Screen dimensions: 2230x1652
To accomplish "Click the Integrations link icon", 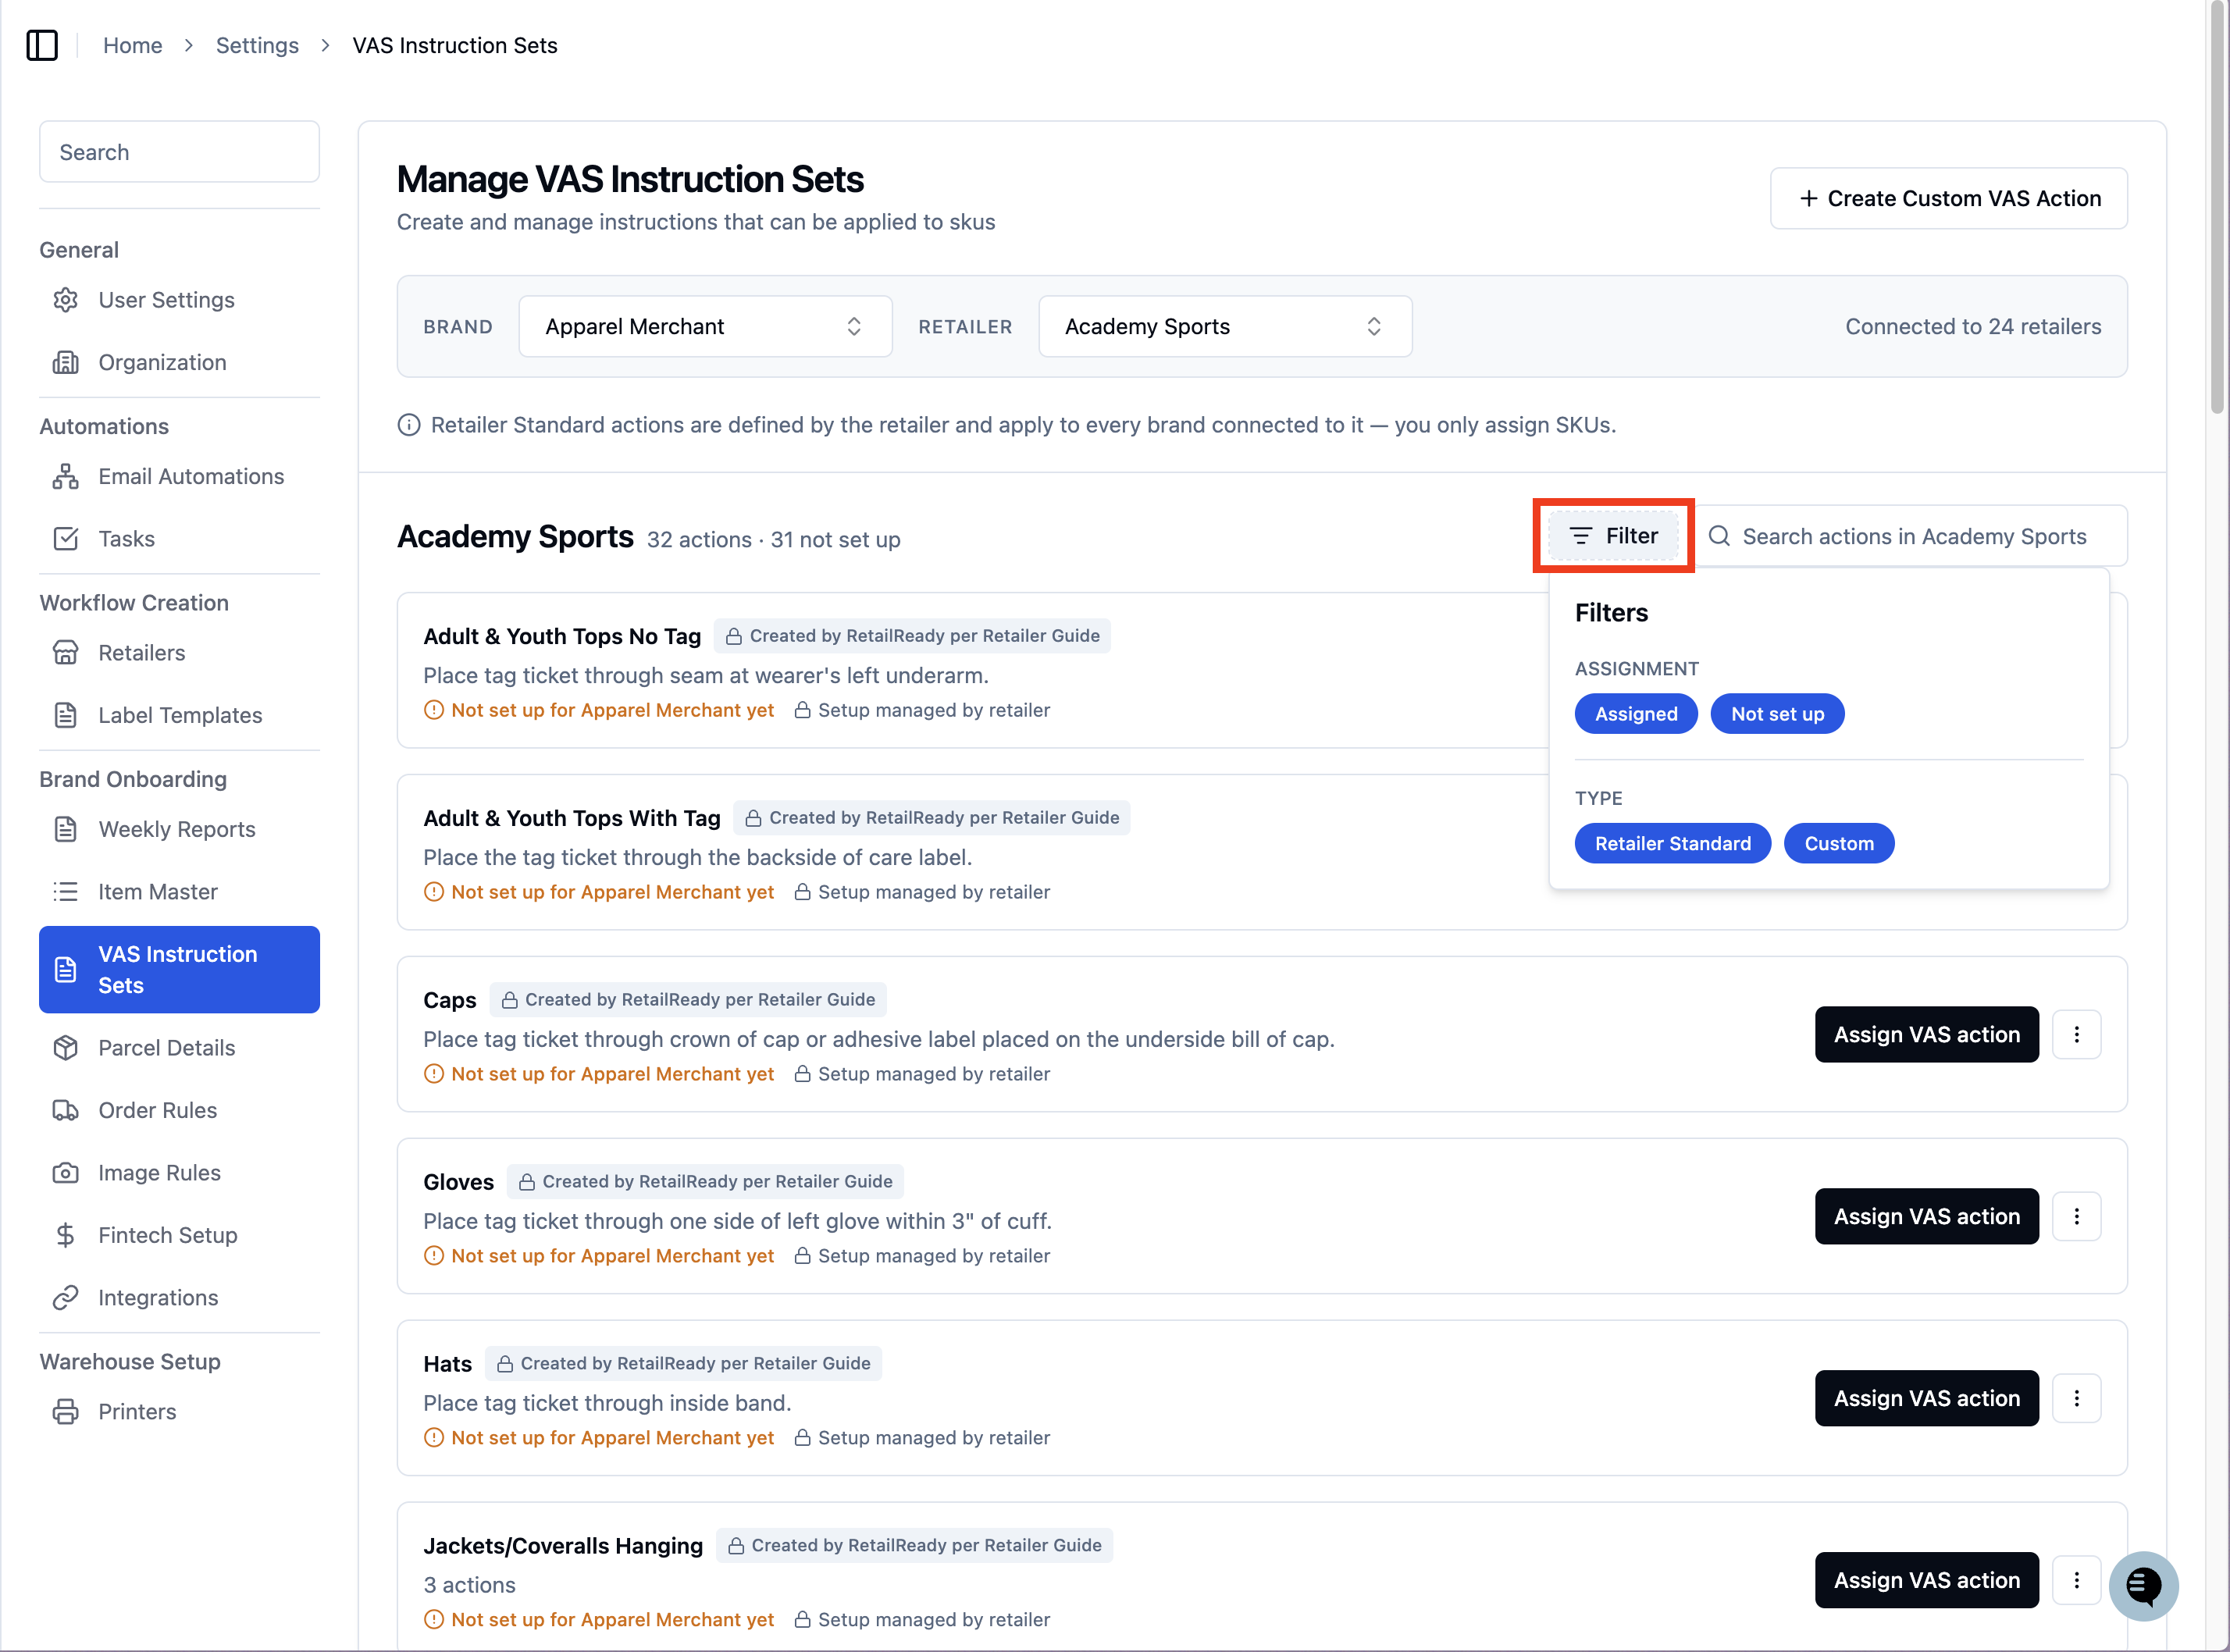I will [66, 1297].
